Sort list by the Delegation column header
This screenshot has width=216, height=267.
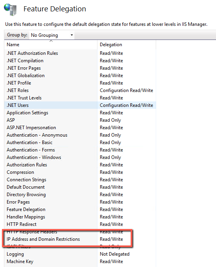click(127, 45)
